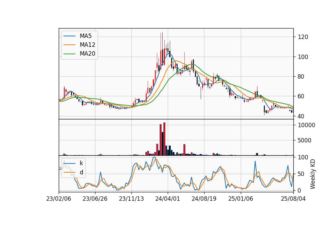Viewport: 326px width, 234px height.
Task: Select the 23/11/13 date tick label
Action: (131, 199)
